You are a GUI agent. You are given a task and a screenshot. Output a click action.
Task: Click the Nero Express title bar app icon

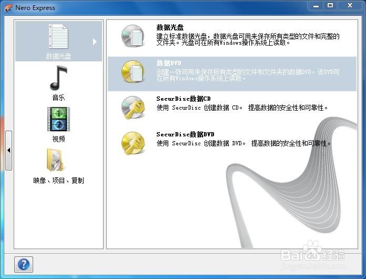[x=8, y=8]
